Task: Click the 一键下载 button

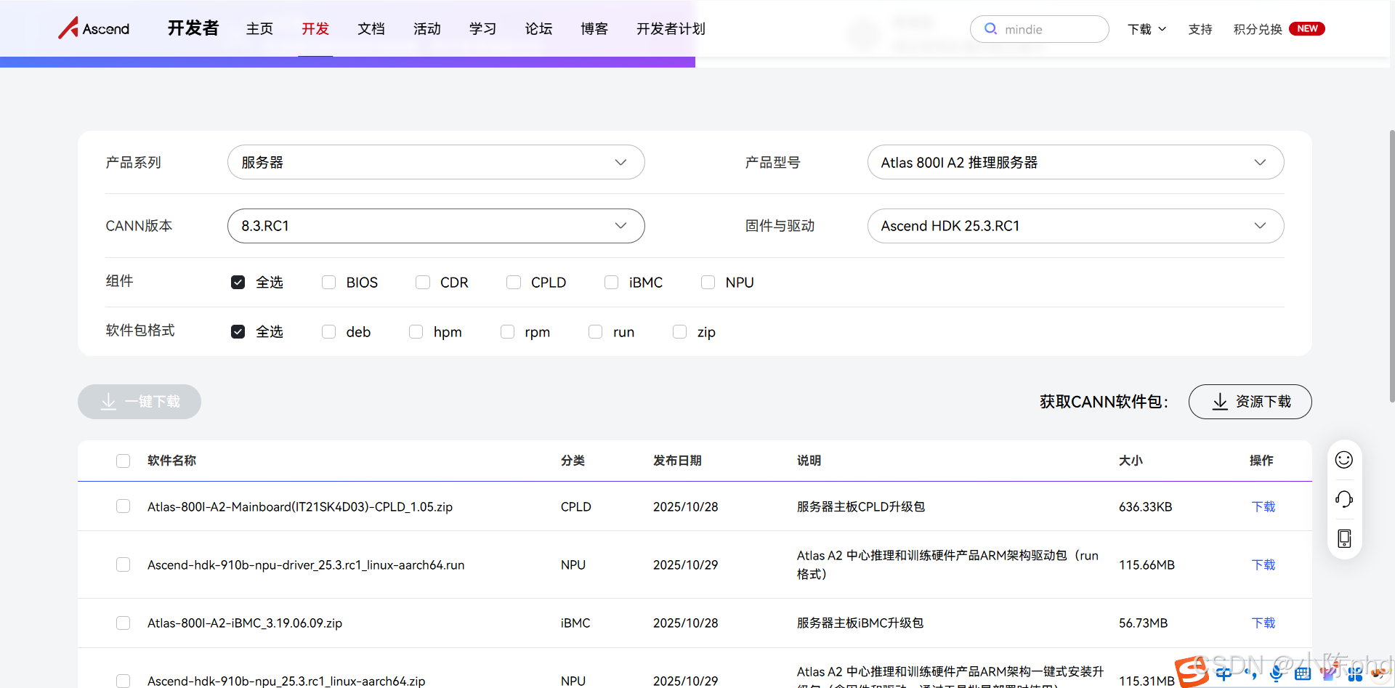Action: [x=139, y=402]
